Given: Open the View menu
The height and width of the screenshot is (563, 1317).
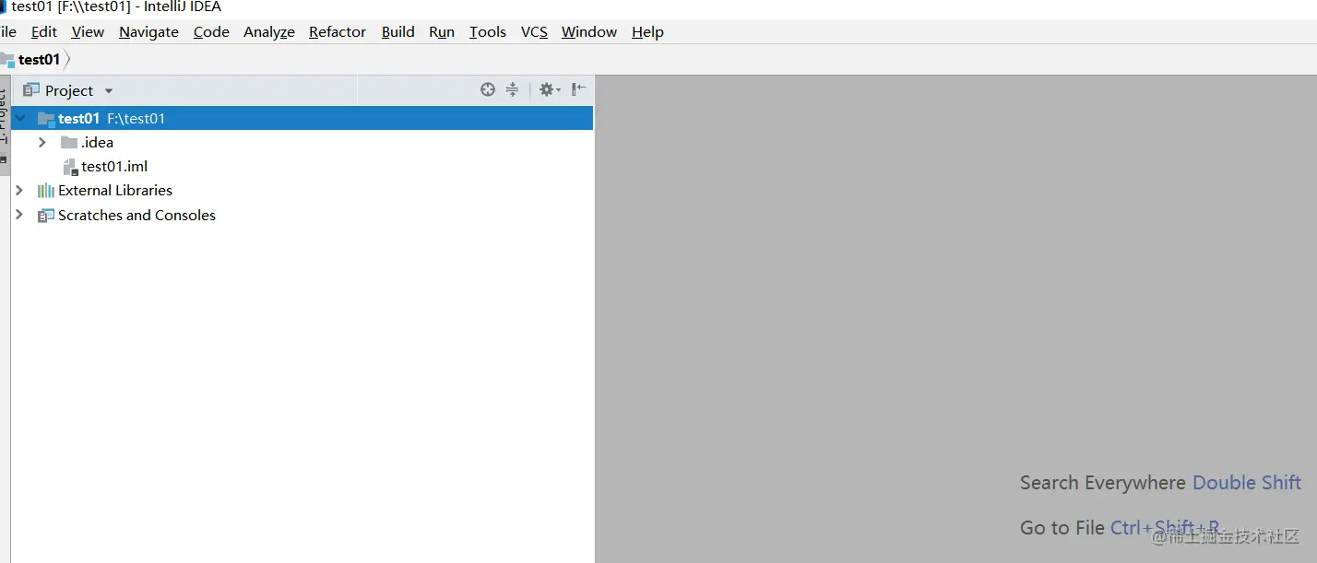Looking at the screenshot, I should [88, 31].
